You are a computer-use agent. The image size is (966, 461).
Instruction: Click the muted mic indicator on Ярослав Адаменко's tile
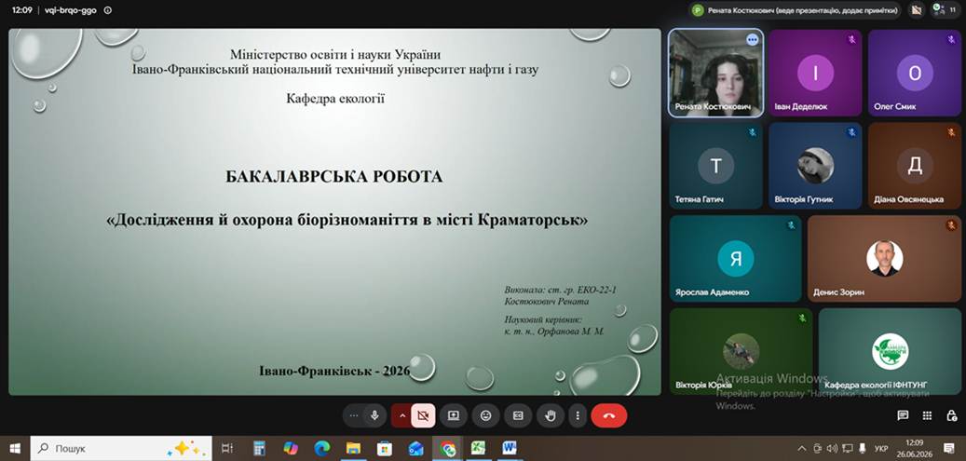tap(792, 225)
